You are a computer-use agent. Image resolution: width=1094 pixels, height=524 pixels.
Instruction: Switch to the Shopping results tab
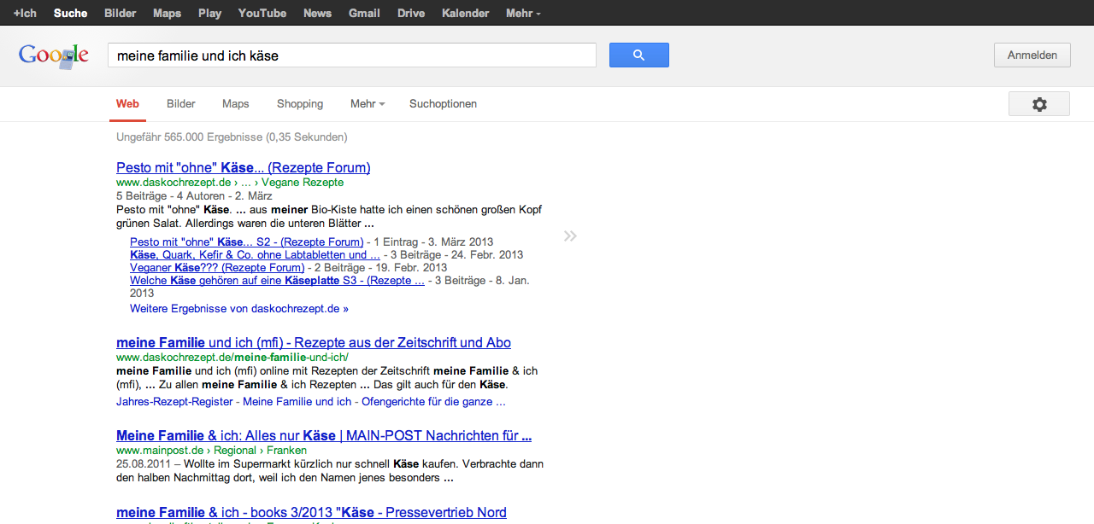coord(300,104)
